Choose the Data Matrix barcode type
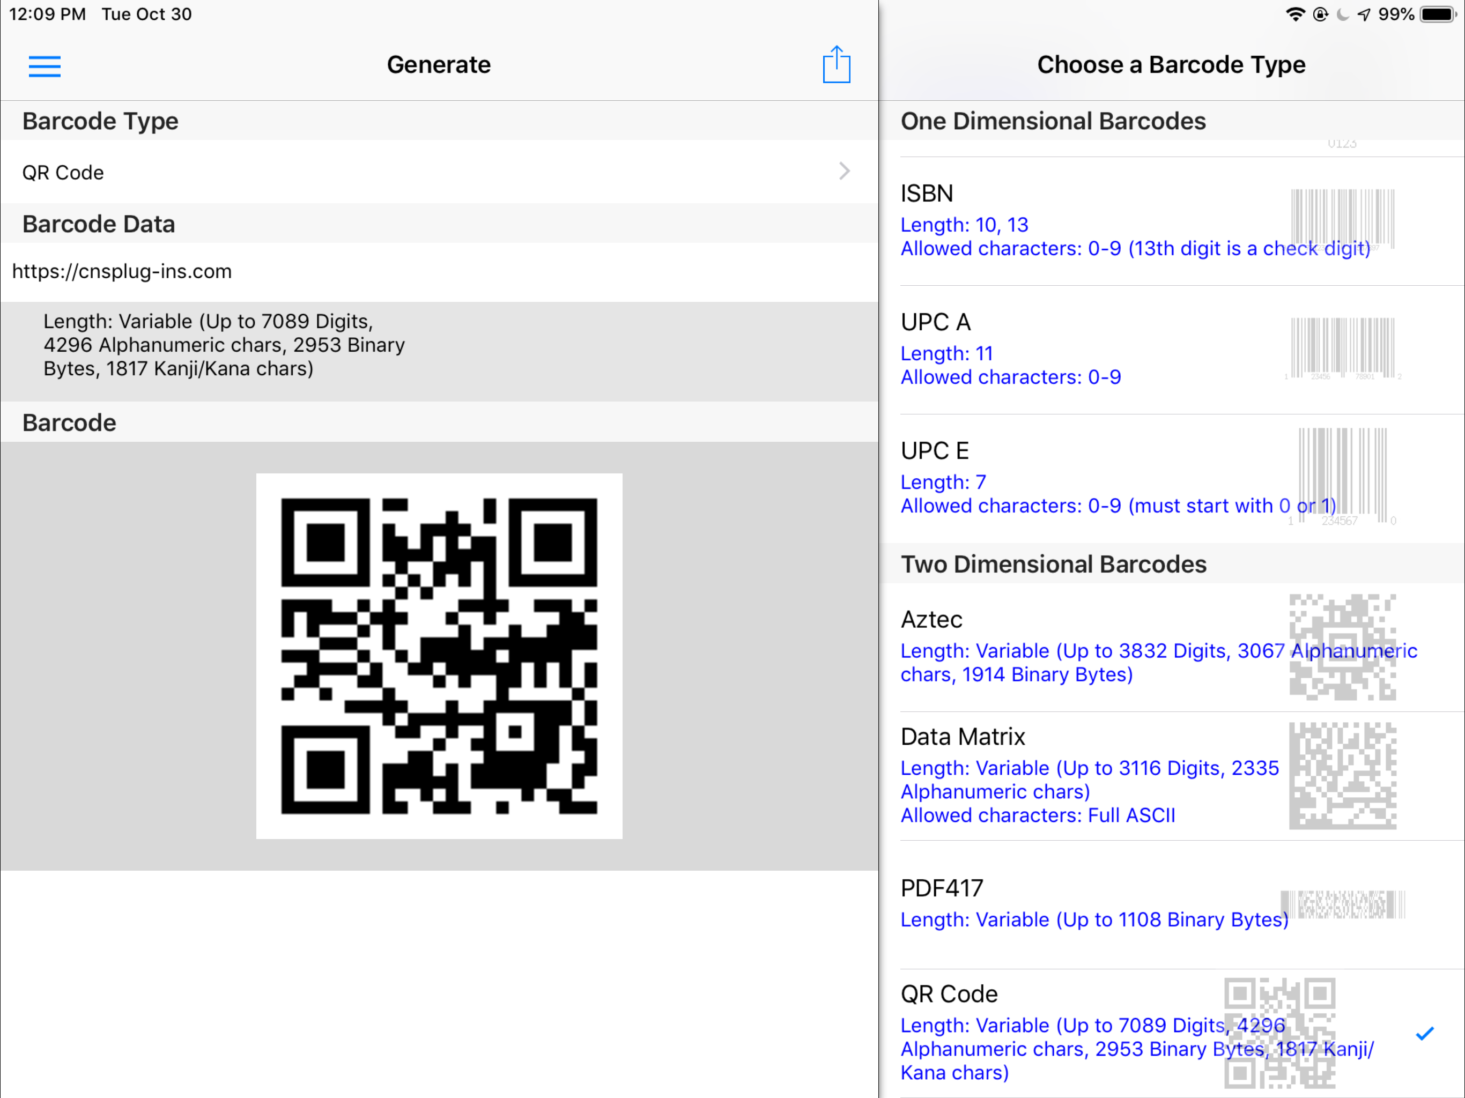Viewport: 1465px width, 1098px height. pos(1171,776)
